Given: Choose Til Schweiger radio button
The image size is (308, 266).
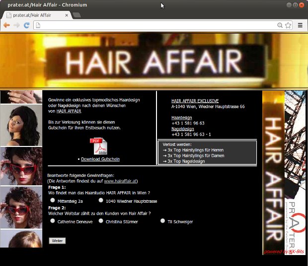Looking at the screenshot, I should click(x=162, y=221).
